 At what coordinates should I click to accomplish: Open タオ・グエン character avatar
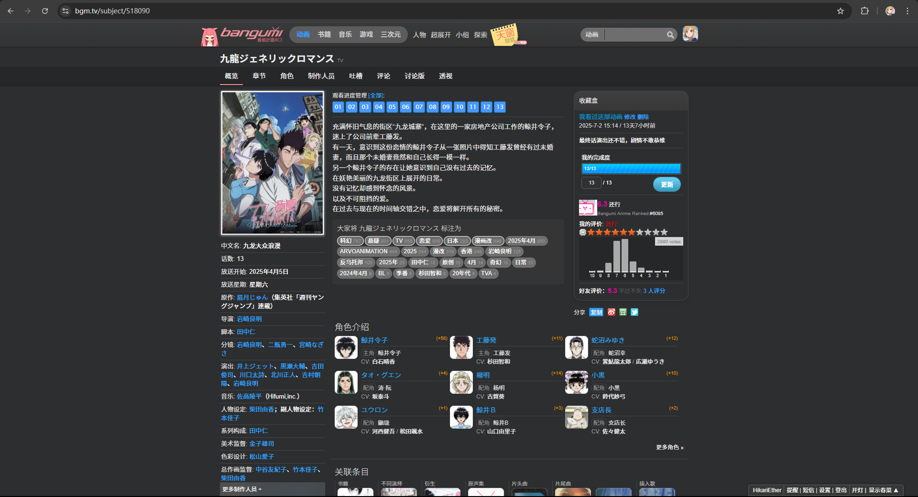click(x=346, y=382)
